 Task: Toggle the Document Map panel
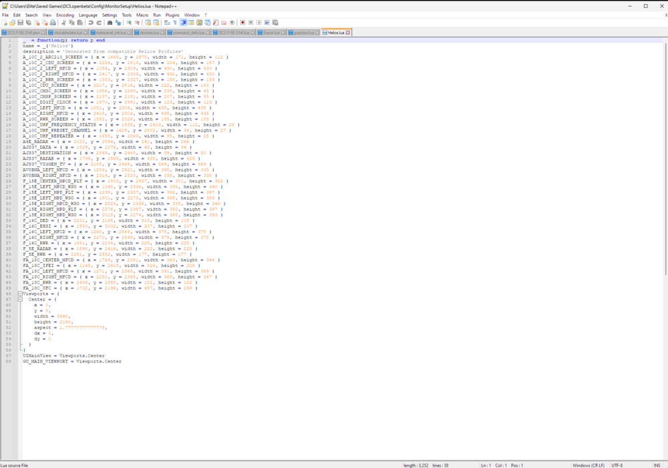point(199,23)
